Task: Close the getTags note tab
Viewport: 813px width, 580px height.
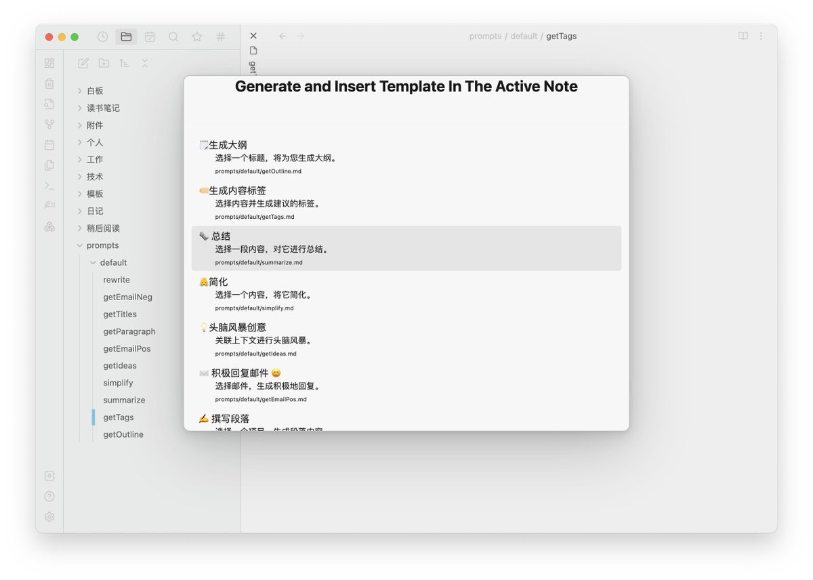Action: 253,36
